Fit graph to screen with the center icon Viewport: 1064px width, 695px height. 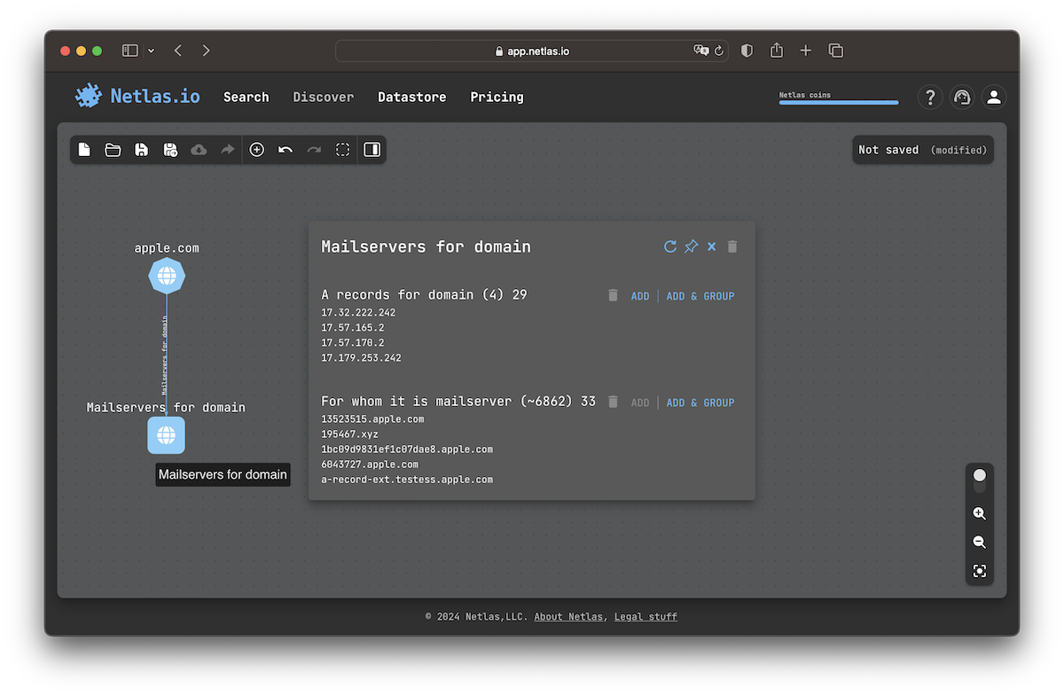979,571
